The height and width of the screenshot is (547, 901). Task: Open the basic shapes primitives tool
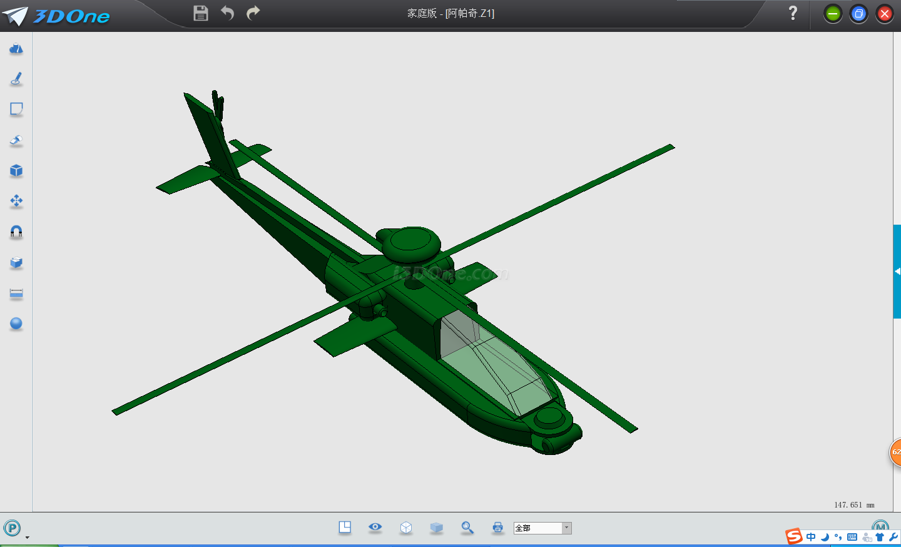(16, 49)
